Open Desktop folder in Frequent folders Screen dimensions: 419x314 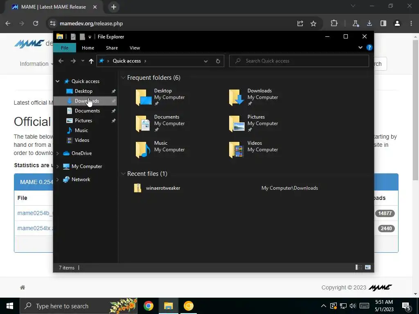(x=160, y=97)
